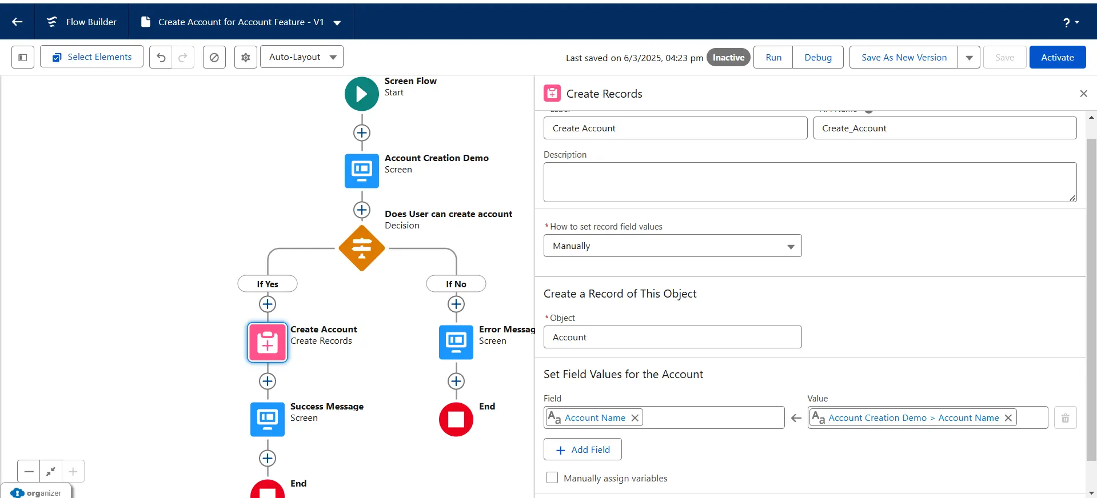
Task: Click Account Creation Demo > Account Name value
Action: pyautogui.click(x=913, y=418)
